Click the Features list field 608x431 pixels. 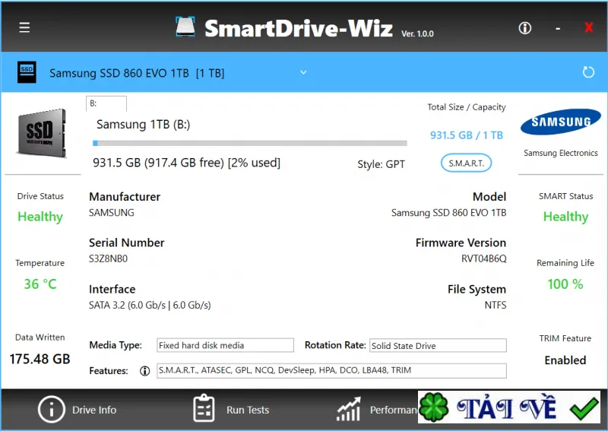(331, 370)
